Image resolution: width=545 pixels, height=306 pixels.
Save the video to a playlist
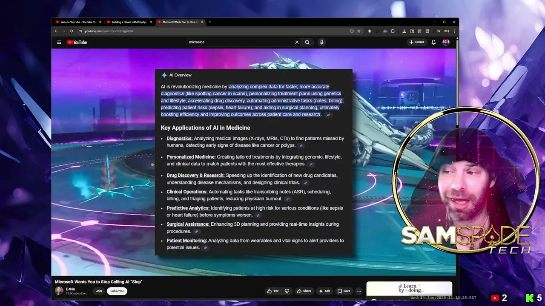tap(344, 291)
